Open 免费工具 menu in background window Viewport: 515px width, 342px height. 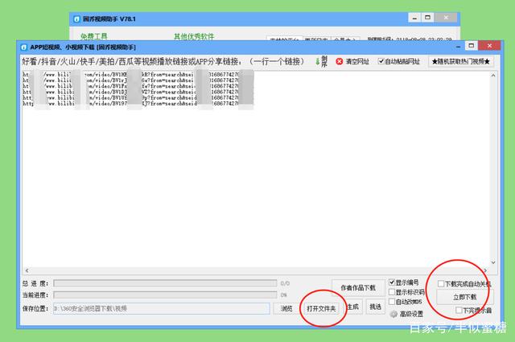[94, 36]
